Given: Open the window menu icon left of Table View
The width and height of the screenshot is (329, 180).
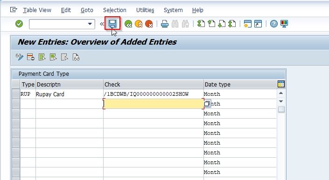Looking at the screenshot, I should point(14,10).
